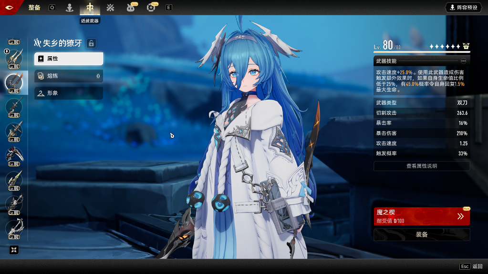Click the 装备 equip button
The height and width of the screenshot is (274, 488).
click(x=422, y=234)
